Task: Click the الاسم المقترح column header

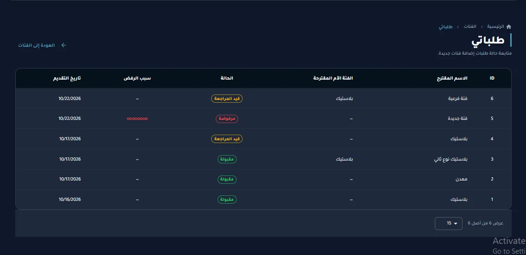Action: [452, 78]
